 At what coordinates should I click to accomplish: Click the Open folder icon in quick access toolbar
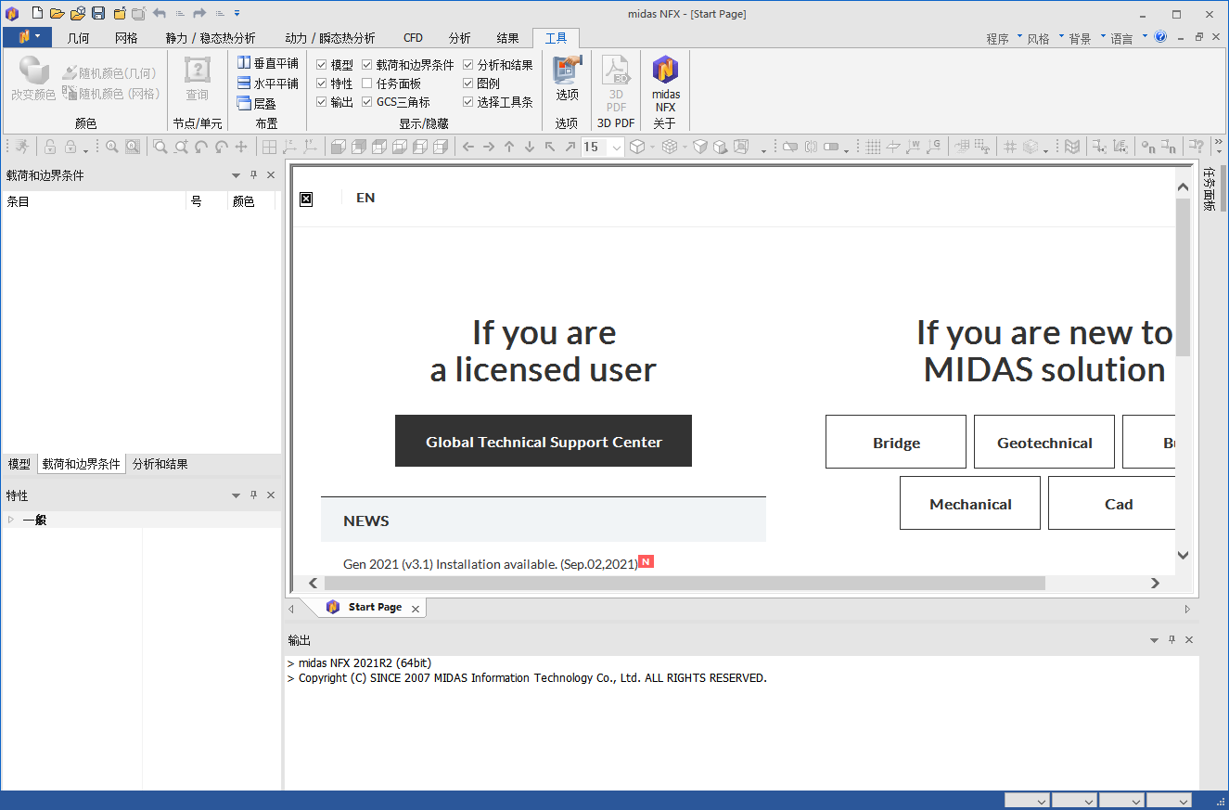pyautogui.click(x=58, y=13)
